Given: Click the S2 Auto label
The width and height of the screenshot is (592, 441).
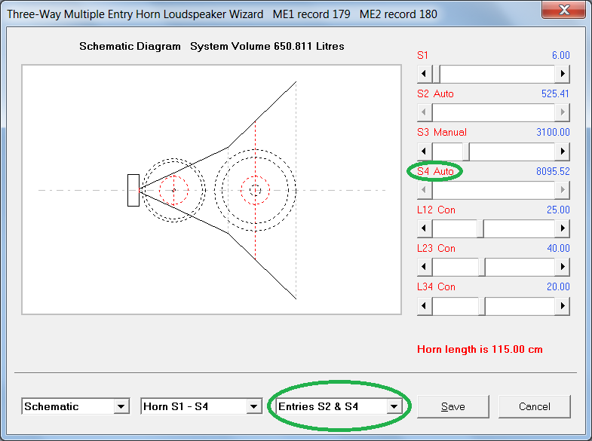Looking at the screenshot, I should tap(435, 94).
